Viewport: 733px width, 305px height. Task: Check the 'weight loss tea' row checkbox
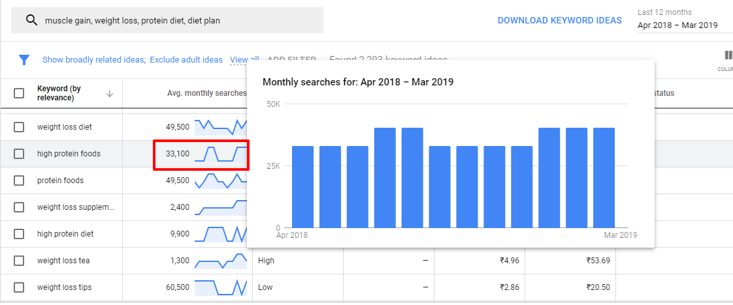pos(19,261)
